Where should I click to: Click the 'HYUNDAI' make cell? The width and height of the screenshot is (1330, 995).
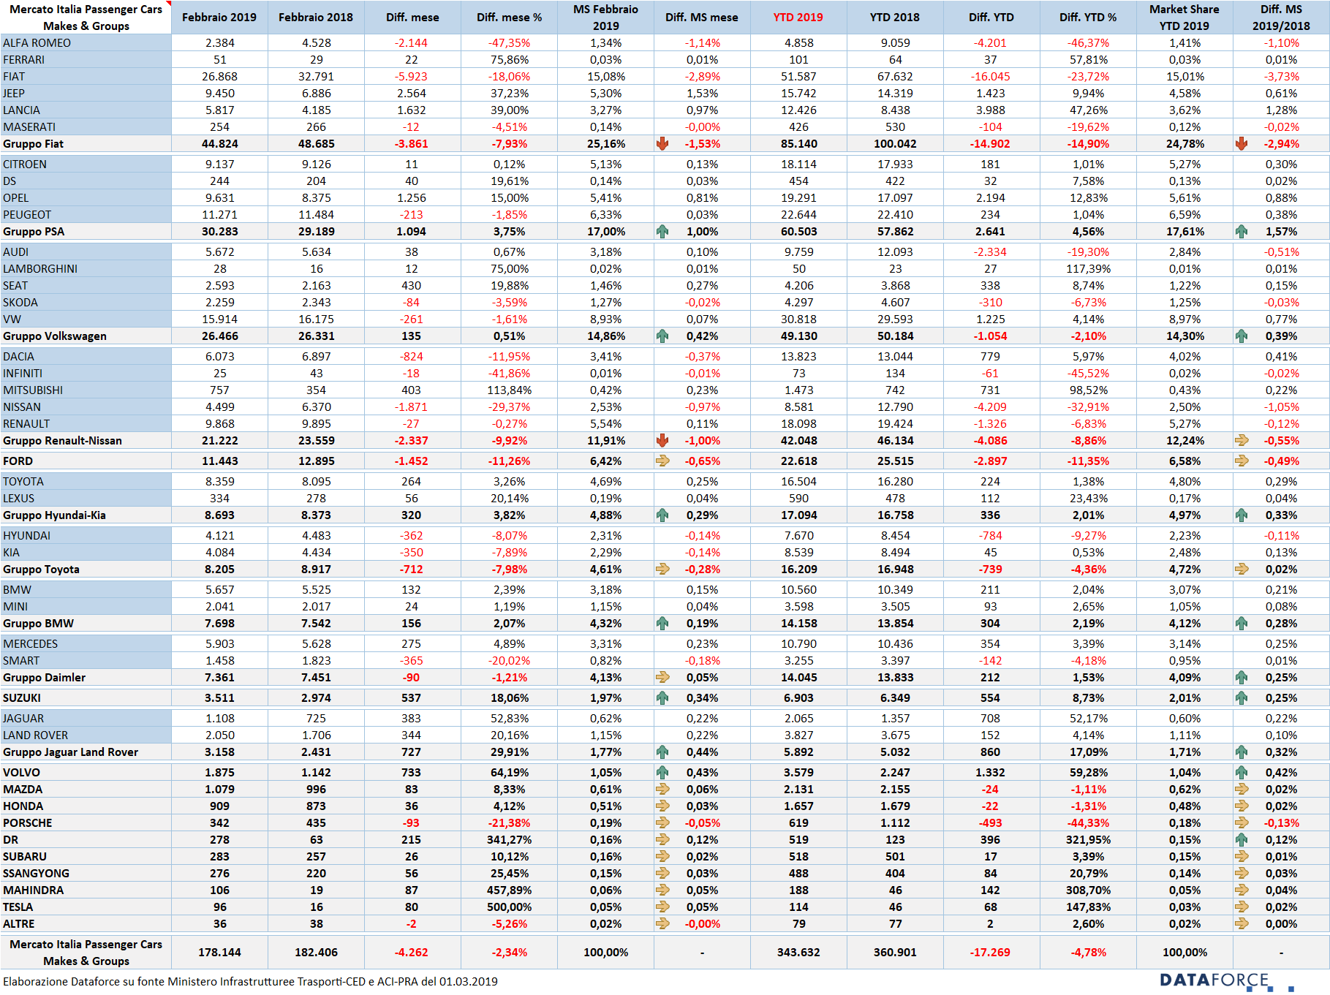86,536
